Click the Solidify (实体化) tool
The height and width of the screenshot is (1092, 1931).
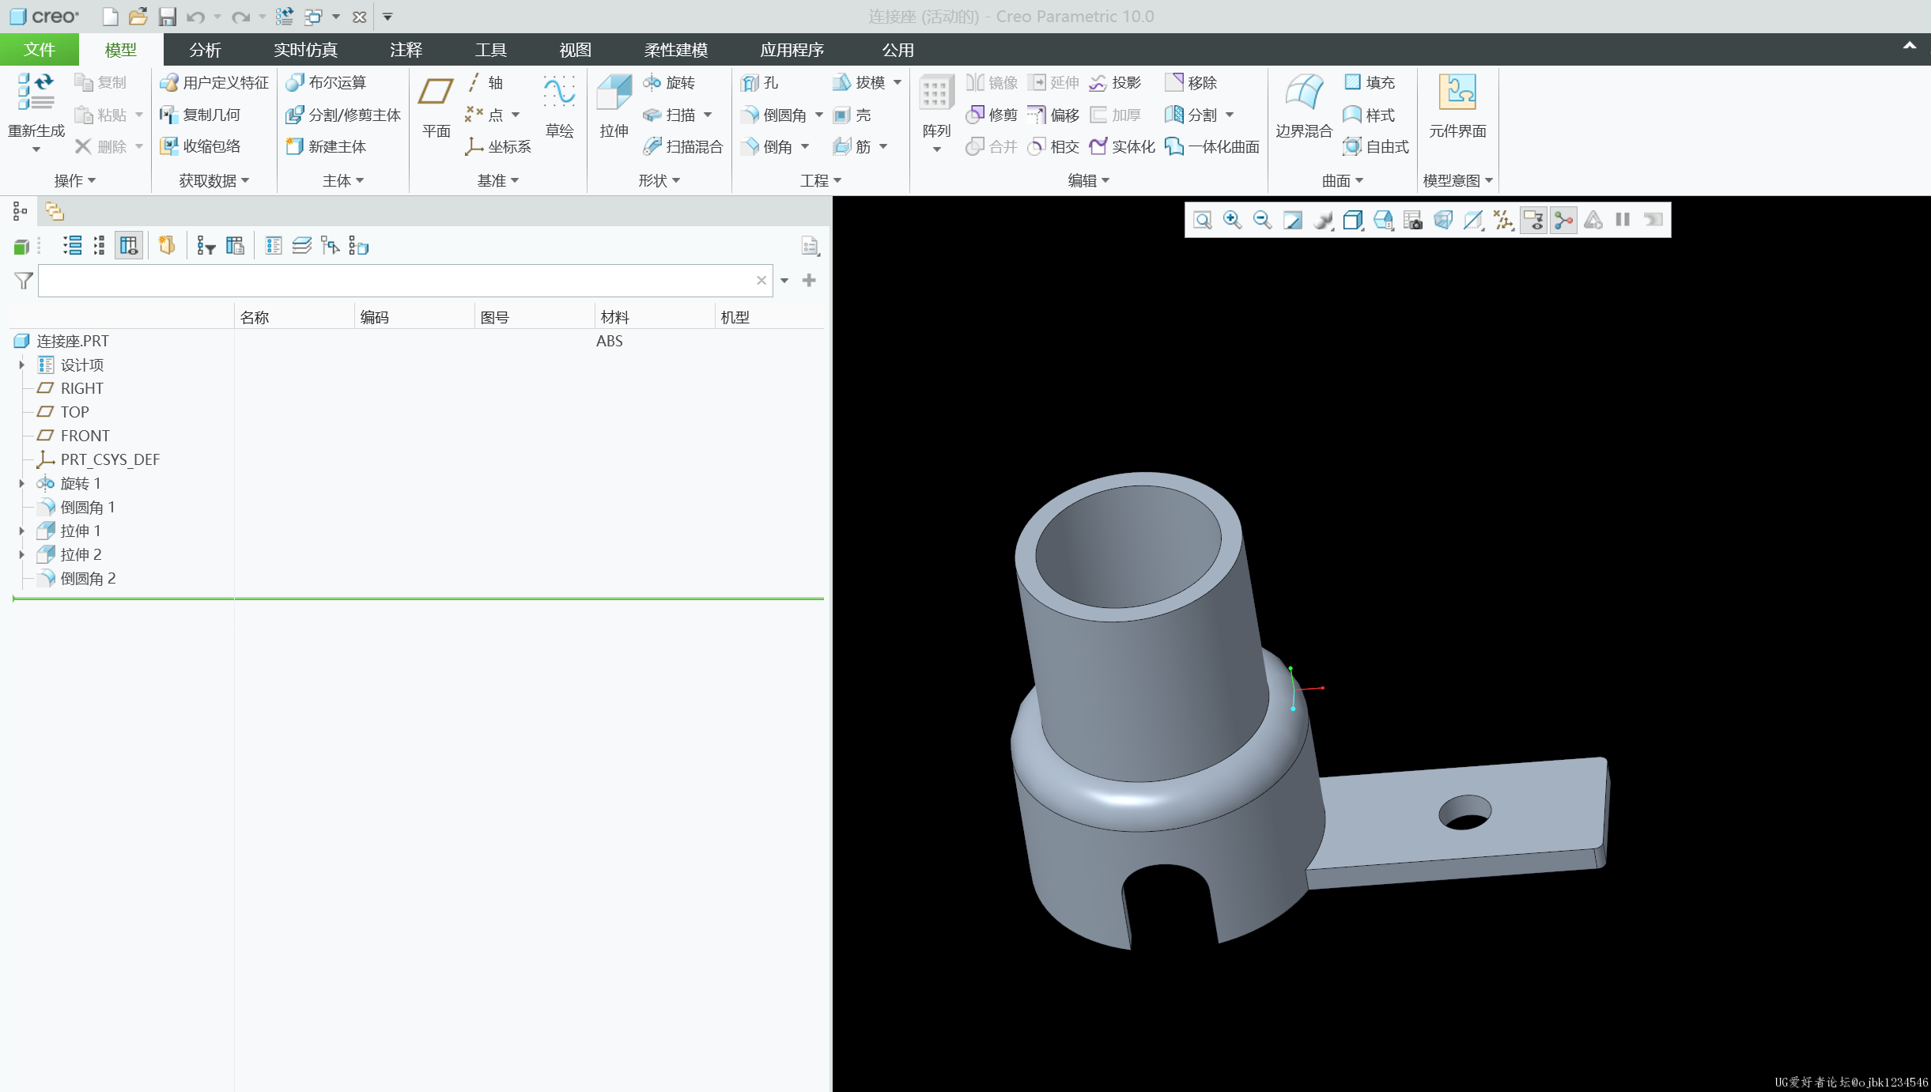(x=1122, y=146)
